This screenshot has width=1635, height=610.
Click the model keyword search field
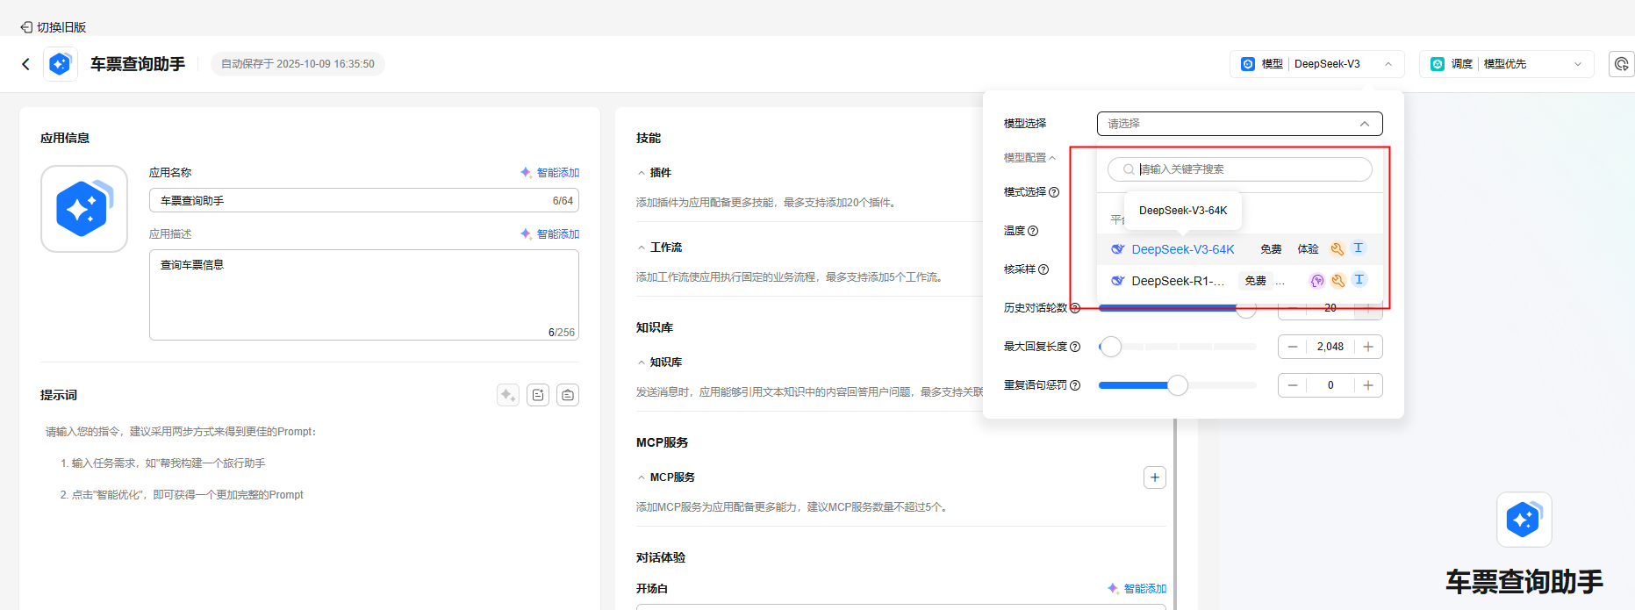1240,169
